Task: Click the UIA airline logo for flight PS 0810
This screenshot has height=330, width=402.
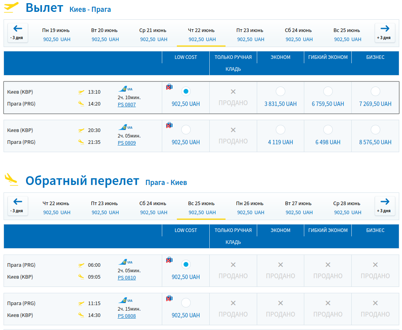Action: click(125, 262)
